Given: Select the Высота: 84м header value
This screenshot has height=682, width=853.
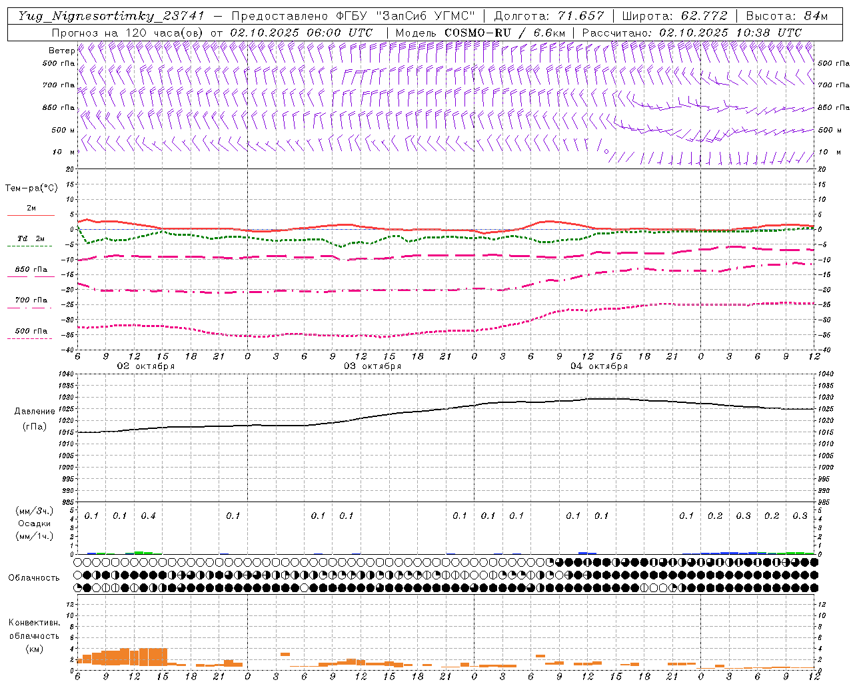Looking at the screenshot, I should [x=786, y=16].
